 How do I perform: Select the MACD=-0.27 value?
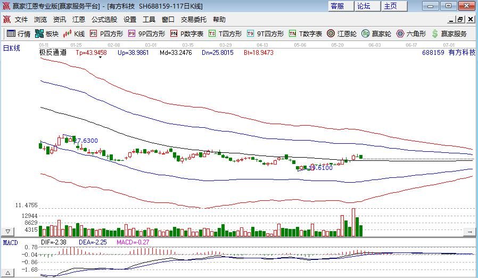coord(133,242)
